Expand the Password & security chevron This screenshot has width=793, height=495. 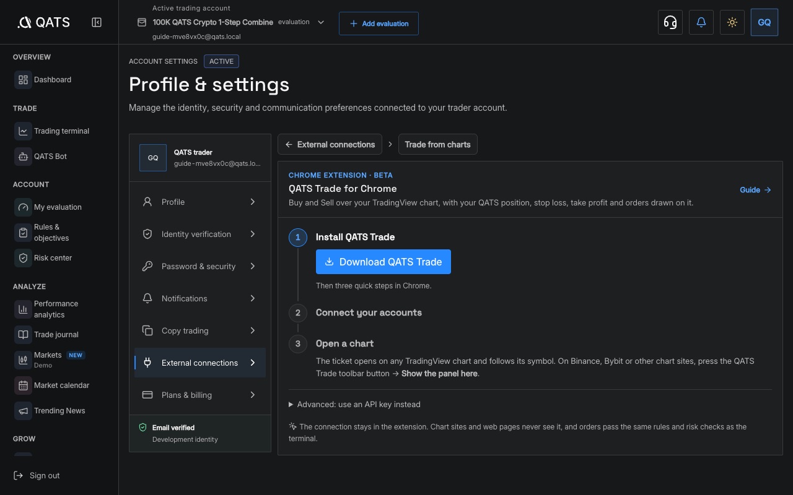pyautogui.click(x=253, y=266)
